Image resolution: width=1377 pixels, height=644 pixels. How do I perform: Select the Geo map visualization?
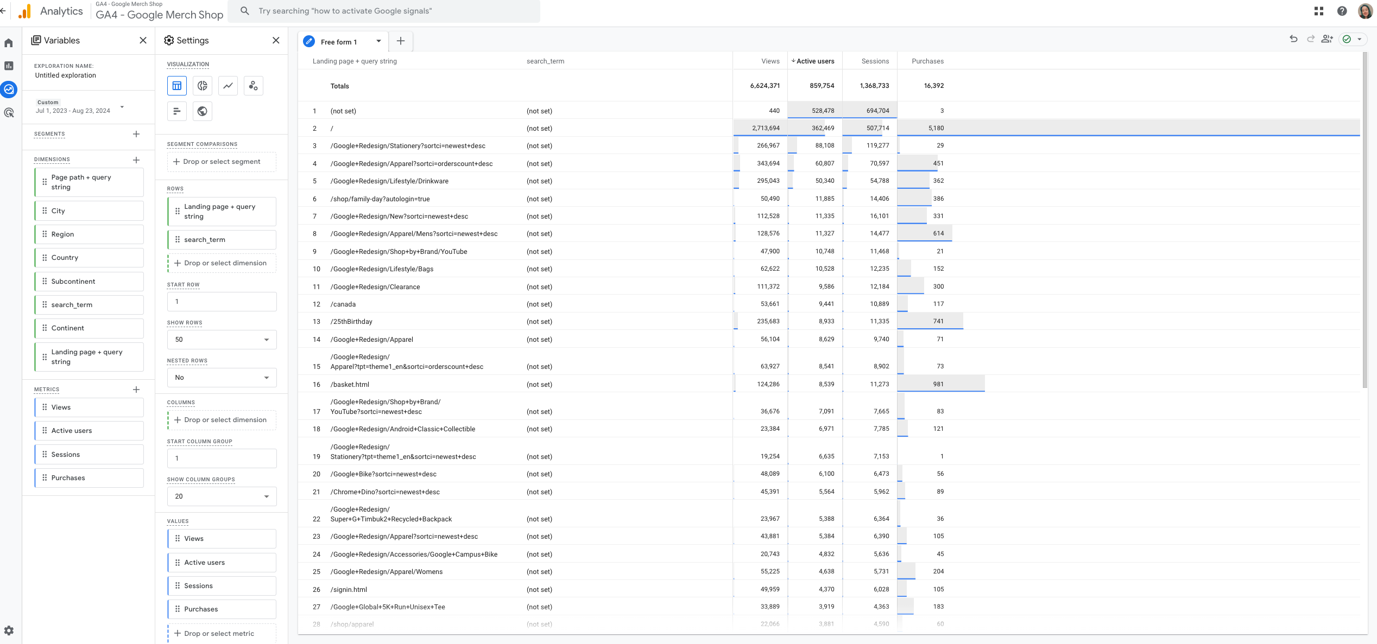click(203, 111)
